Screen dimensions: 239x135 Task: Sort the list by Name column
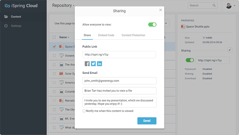pos(64,37)
